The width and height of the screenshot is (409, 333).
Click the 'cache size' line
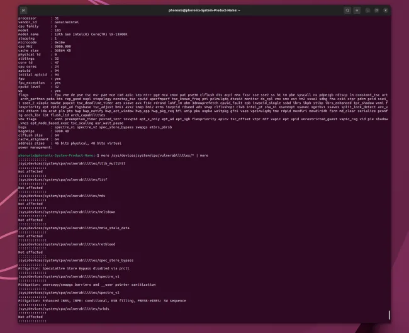click(x=44, y=50)
